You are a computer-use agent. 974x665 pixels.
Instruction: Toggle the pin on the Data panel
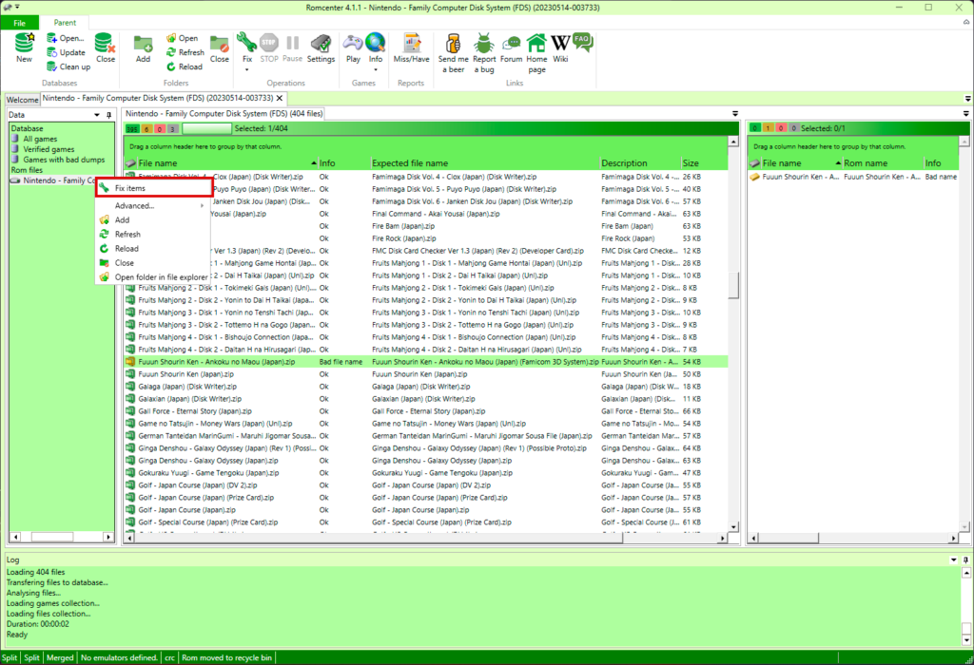(x=108, y=115)
